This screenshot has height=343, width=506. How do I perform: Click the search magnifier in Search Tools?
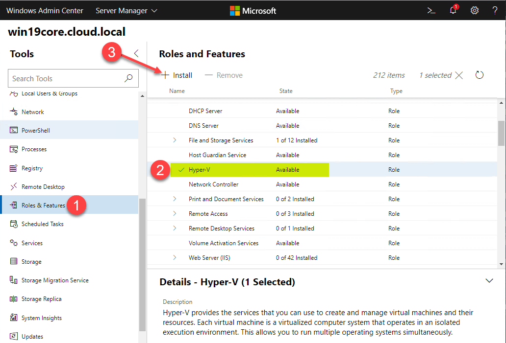[128, 78]
